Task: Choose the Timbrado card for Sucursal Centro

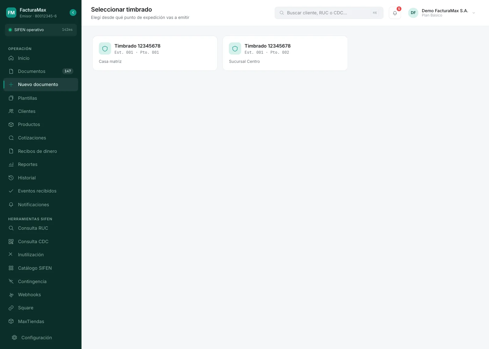Action: pyautogui.click(x=285, y=53)
